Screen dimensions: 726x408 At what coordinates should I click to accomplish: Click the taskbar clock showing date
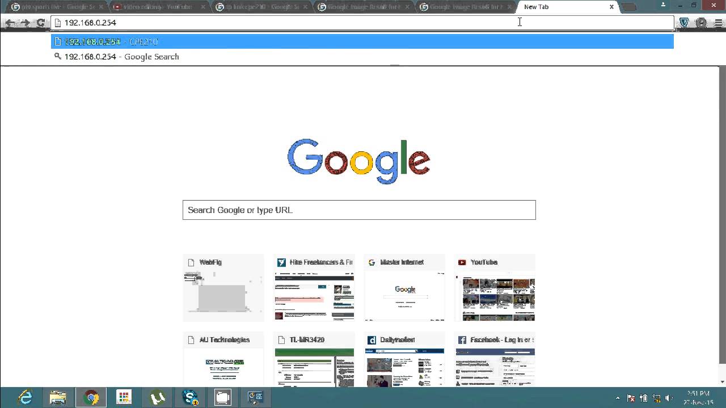point(698,398)
